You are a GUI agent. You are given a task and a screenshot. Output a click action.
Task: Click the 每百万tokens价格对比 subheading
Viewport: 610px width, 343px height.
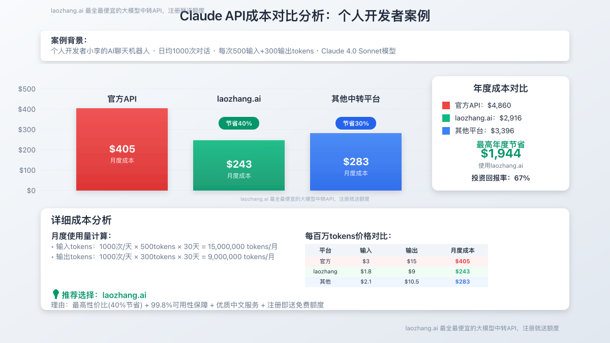[348, 236]
